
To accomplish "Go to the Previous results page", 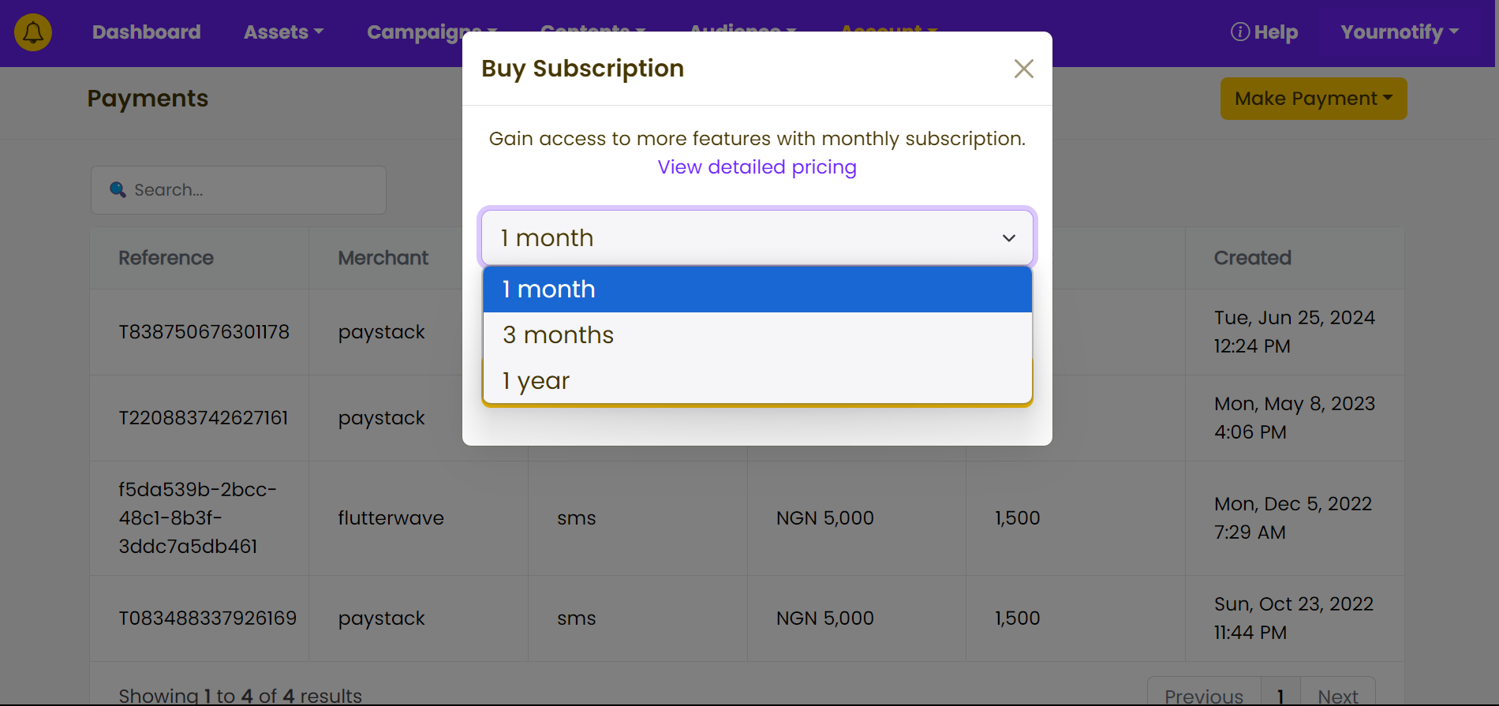I will [1204, 695].
